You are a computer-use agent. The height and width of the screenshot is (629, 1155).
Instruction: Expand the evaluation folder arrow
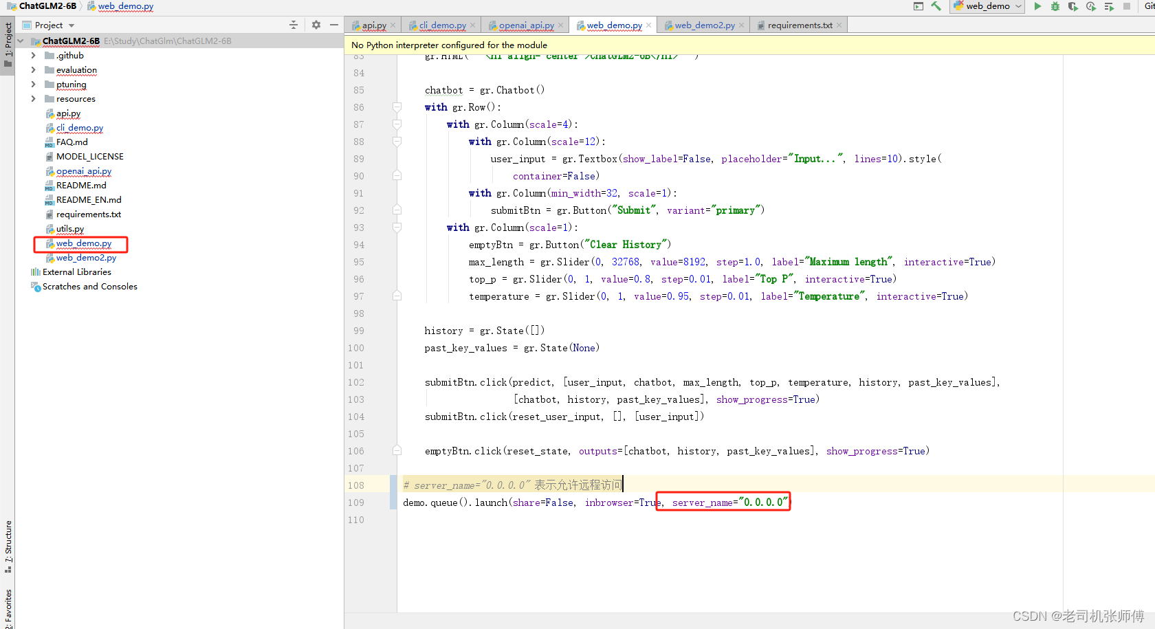pyautogui.click(x=33, y=70)
